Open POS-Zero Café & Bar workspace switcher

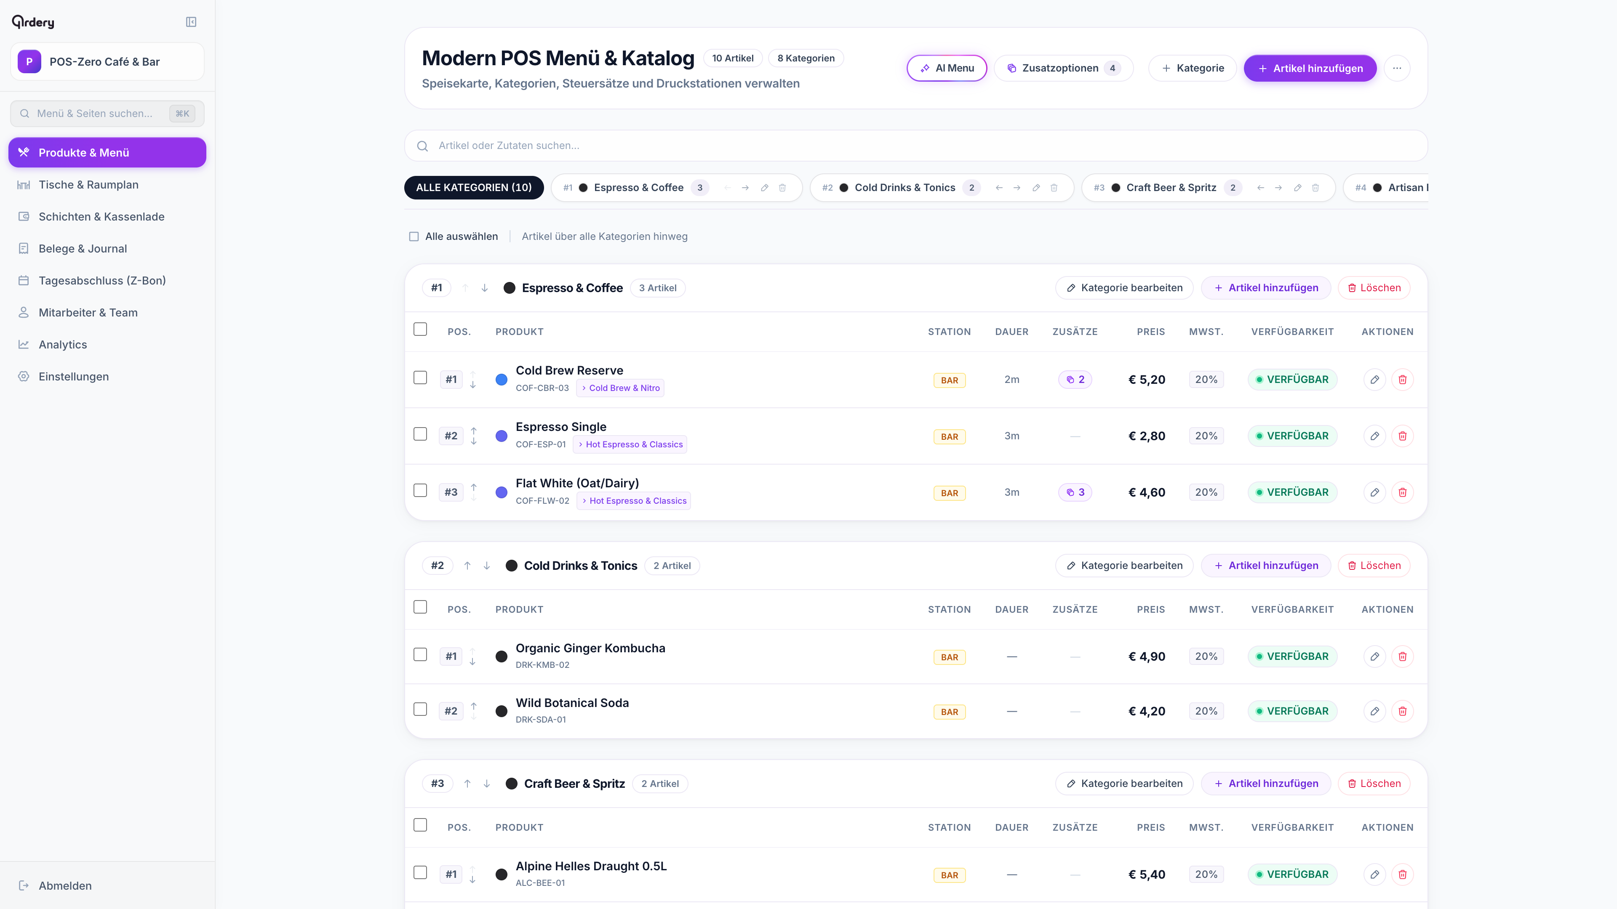(x=107, y=61)
